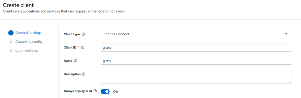Grab the Description textarea resize handle
The width and height of the screenshot is (301, 98).
[290, 82]
